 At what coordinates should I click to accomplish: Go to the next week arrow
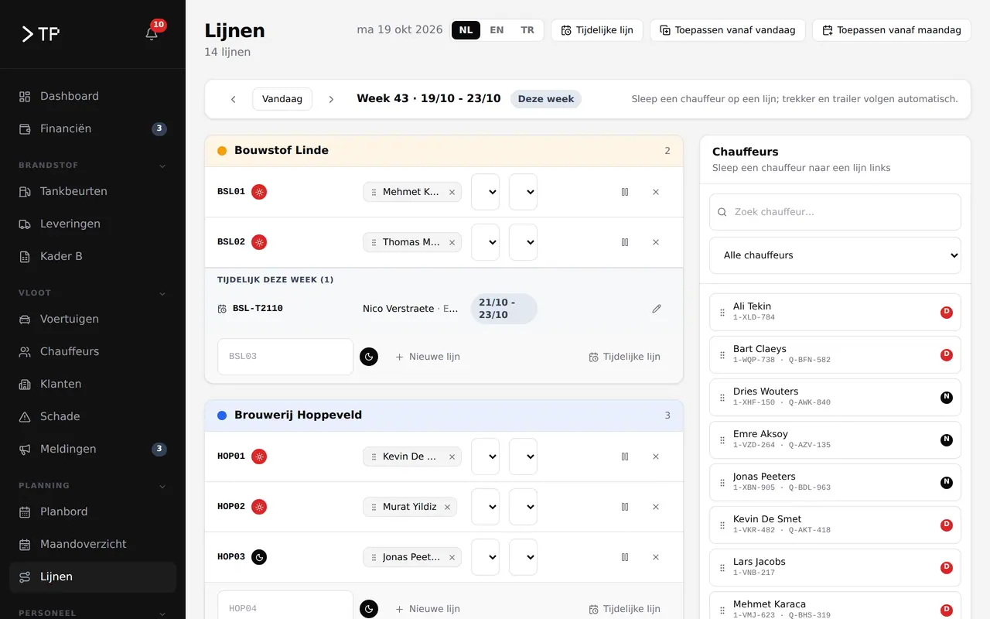[x=331, y=99]
